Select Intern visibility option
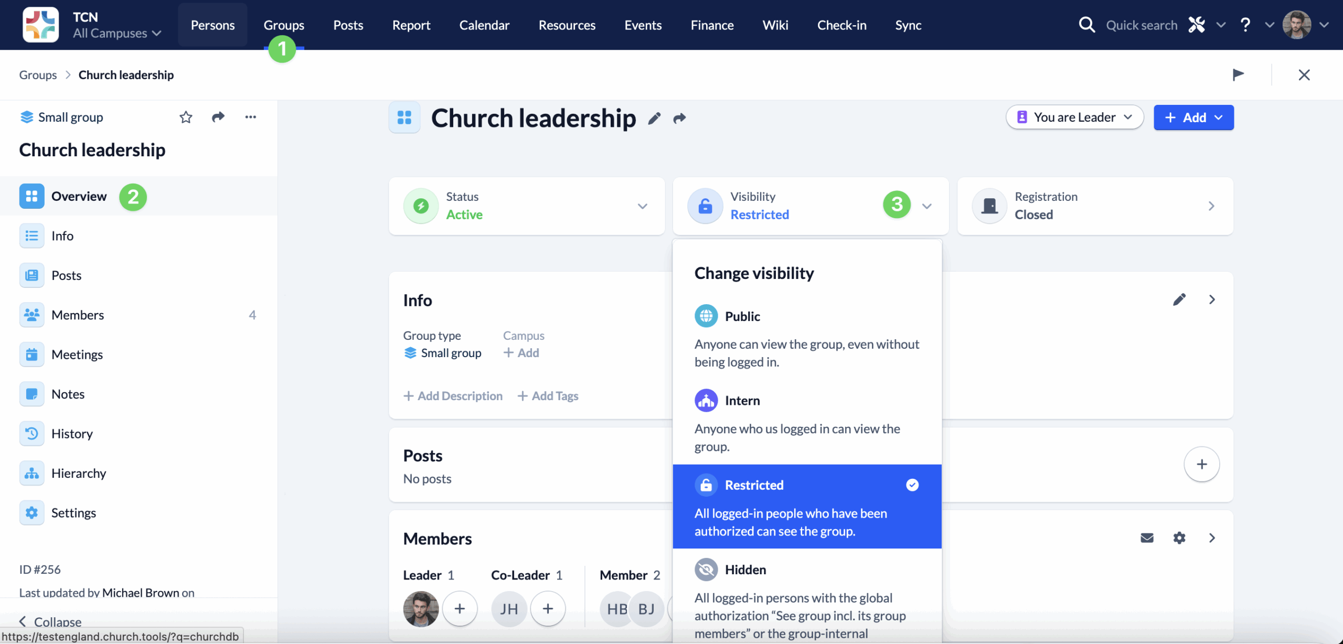This screenshot has height=644, width=1343. 742,401
